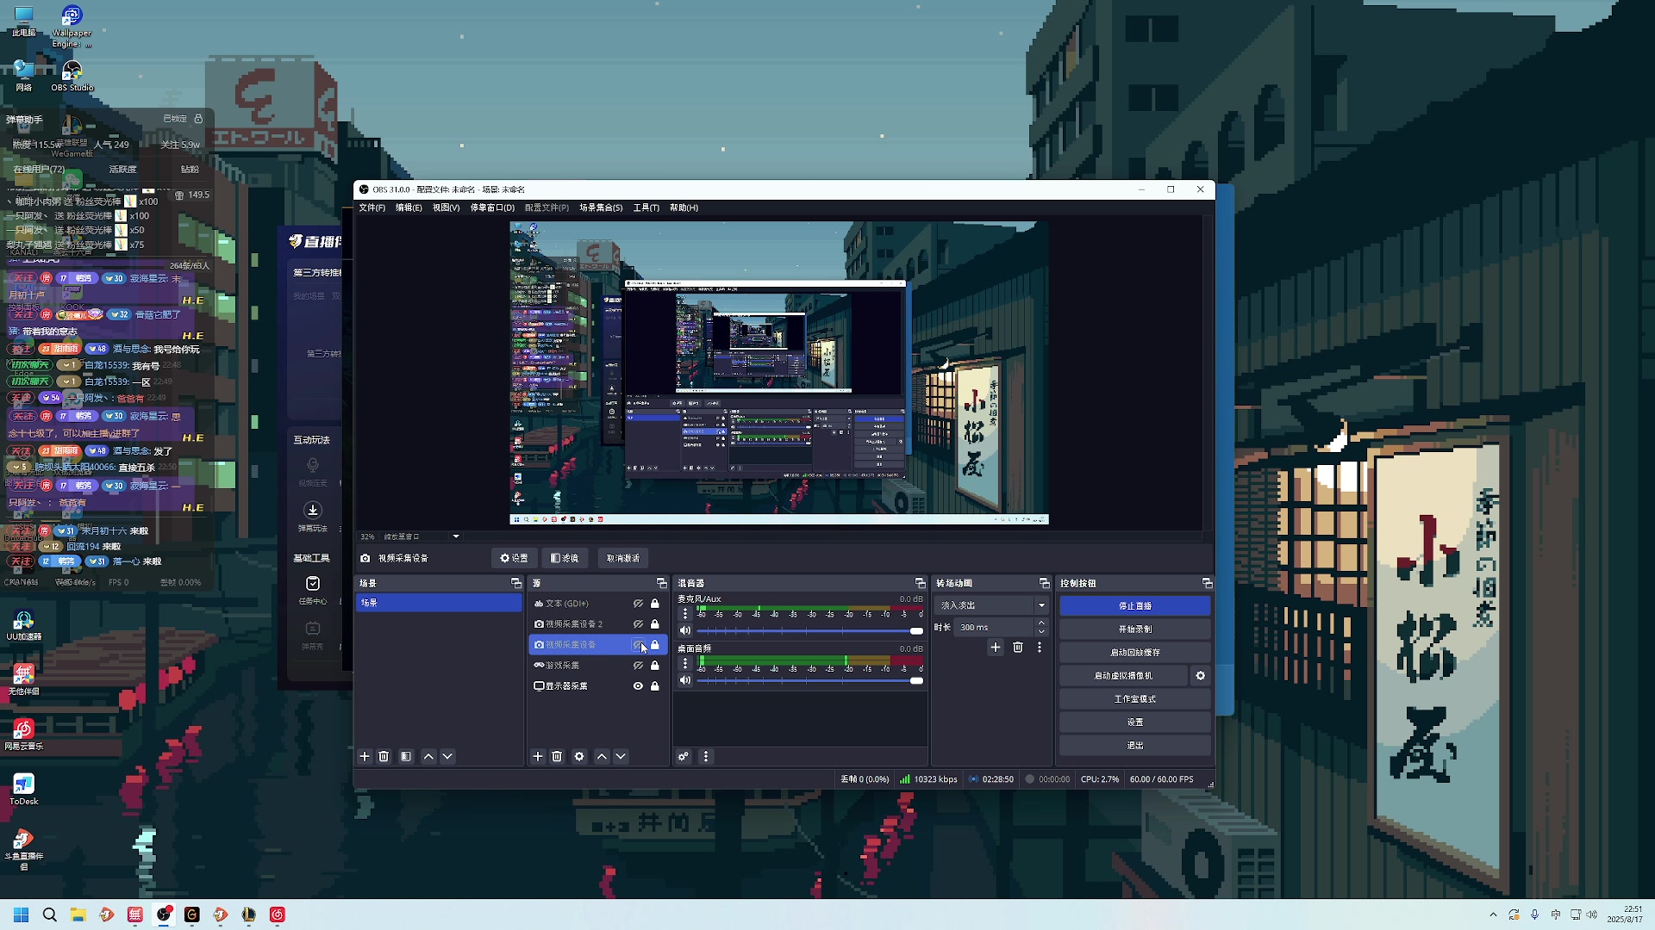Add a new source with the plus icon
The image size is (1655, 930).
tap(538, 757)
